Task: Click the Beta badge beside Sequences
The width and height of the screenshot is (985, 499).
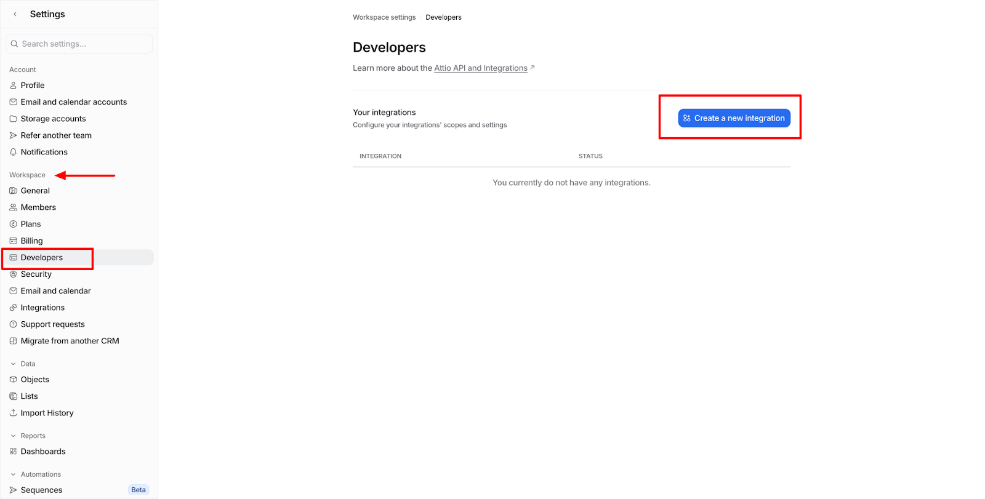Action: point(139,490)
